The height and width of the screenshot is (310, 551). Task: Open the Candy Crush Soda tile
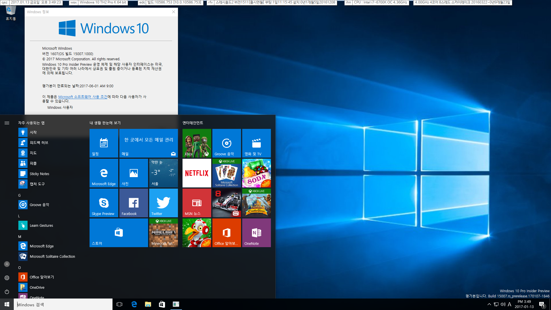[257, 173]
